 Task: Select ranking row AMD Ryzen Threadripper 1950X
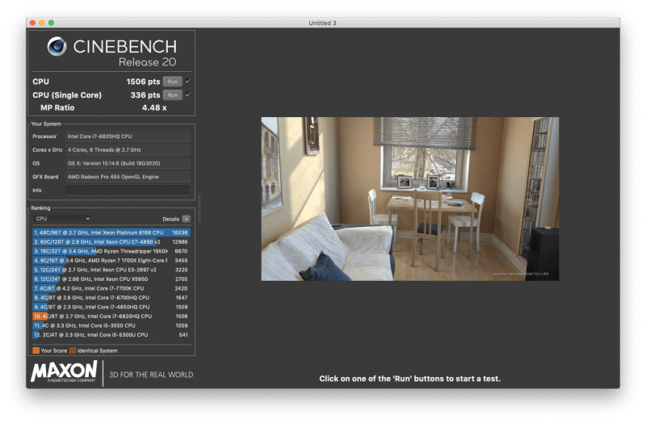point(111,251)
